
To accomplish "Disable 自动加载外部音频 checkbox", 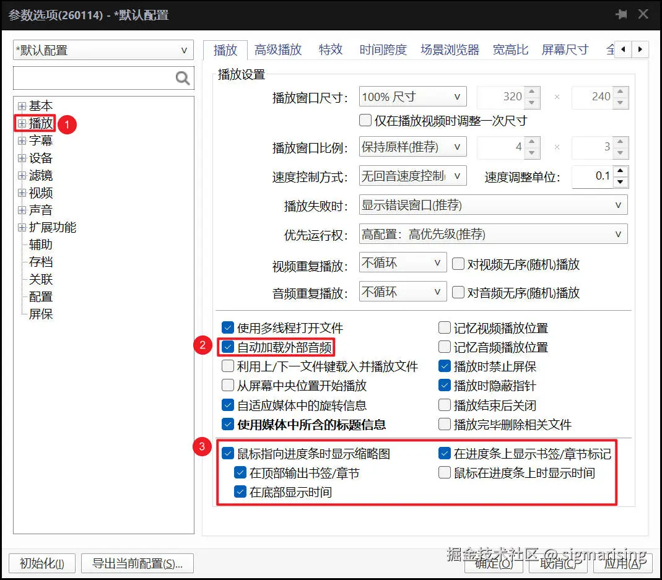I will pyautogui.click(x=228, y=347).
